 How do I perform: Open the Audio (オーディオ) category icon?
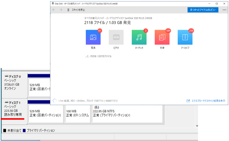click(x=139, y=37)
